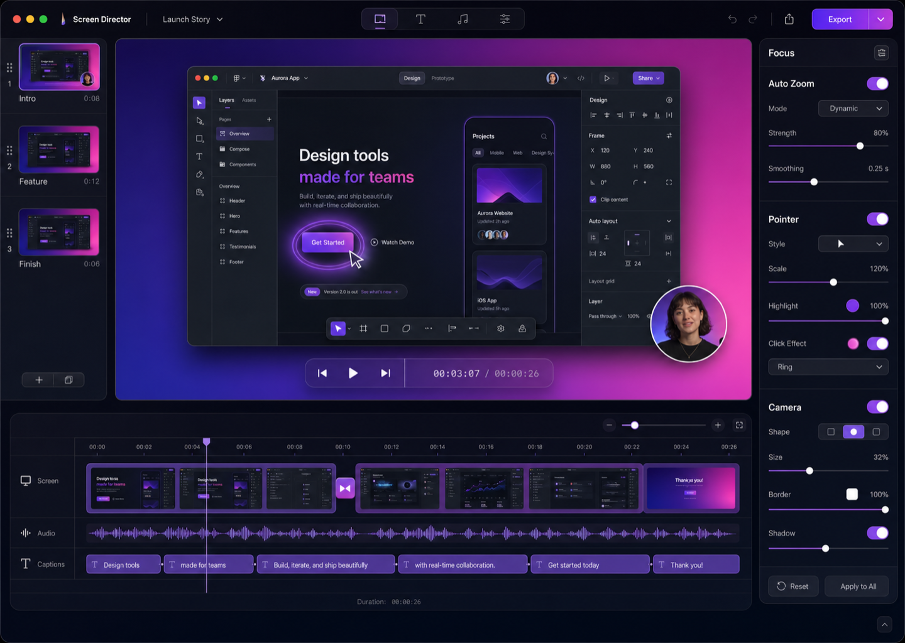This screenshot has width=905, height=643.
Task: Select the Audio track waveform icon
Action: pos(26,532)
